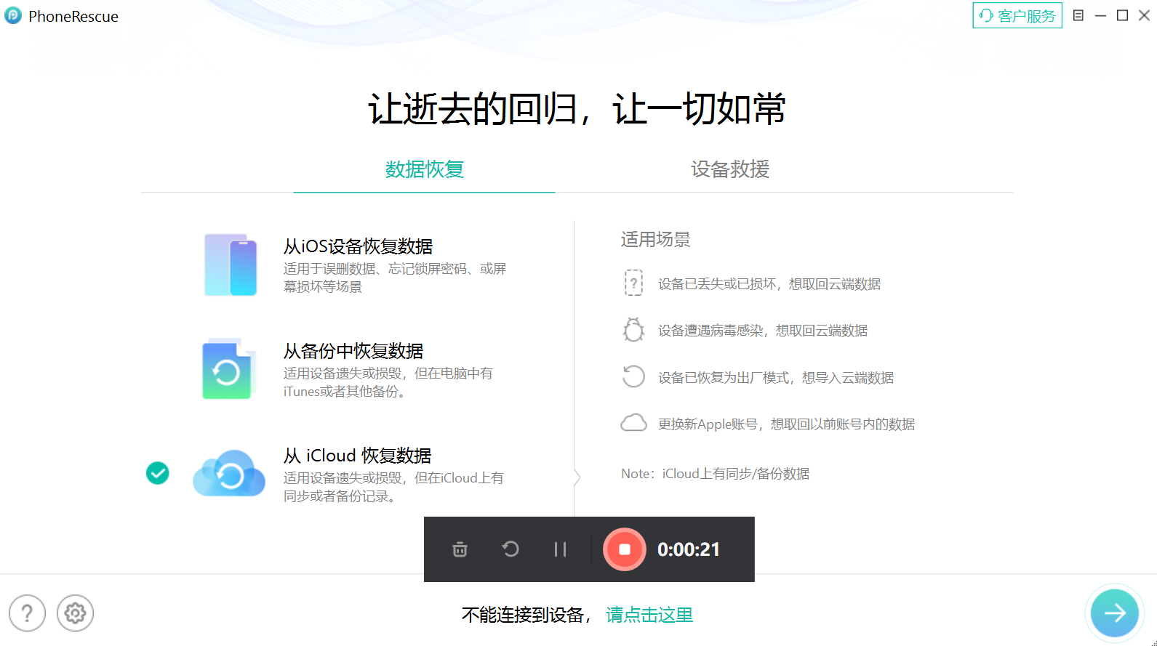The width and height of the screenshot is (1157, 646).
Task: Stop the screen recording with red button
Action: [x=625, y=549]
